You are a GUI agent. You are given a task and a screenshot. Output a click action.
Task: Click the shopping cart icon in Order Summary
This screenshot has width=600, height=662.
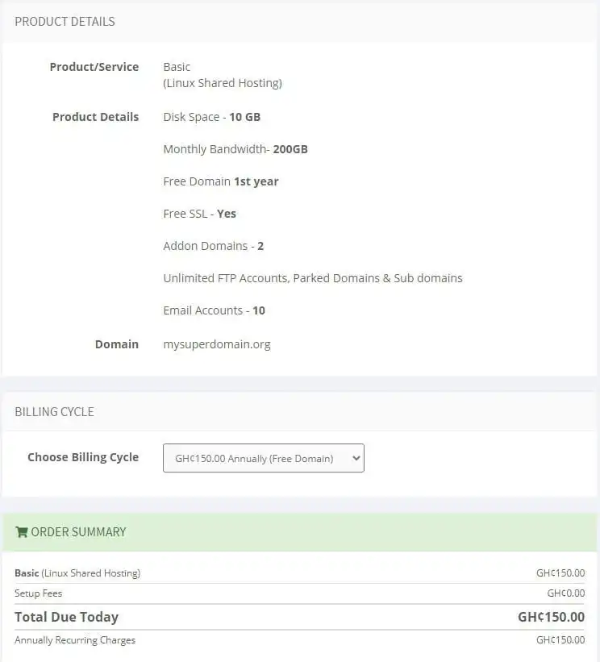(x=22, y=532)
